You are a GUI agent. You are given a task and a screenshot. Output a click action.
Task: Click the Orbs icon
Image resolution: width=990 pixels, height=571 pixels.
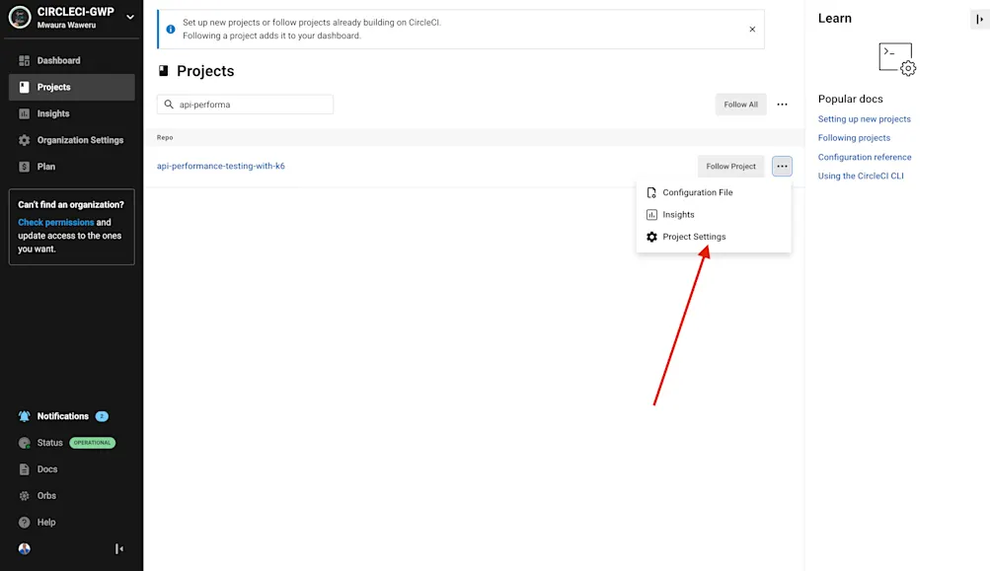coord(24,496)
